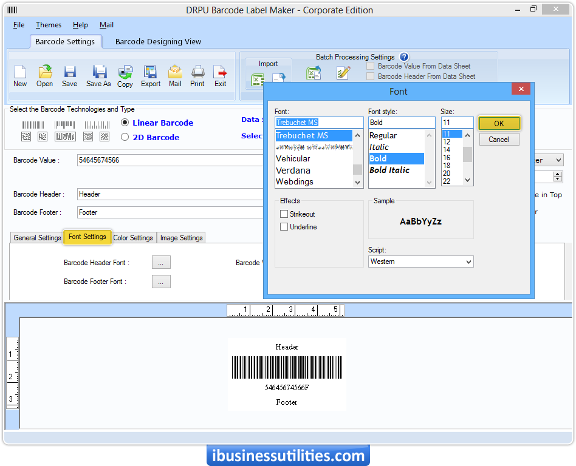Browse Barcode Footer Font button
The height and width of the screenshot is (466, 576).
click(161, 282)
